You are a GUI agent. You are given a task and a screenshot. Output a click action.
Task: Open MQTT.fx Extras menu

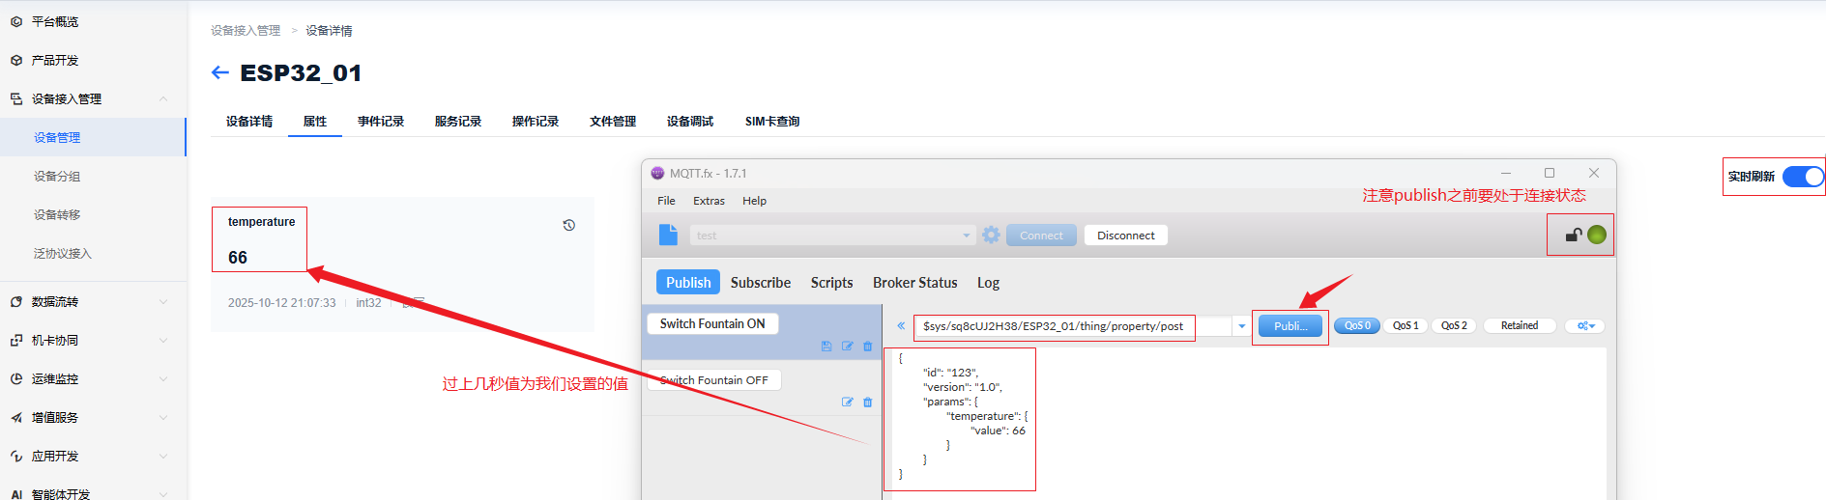[709, 201]
